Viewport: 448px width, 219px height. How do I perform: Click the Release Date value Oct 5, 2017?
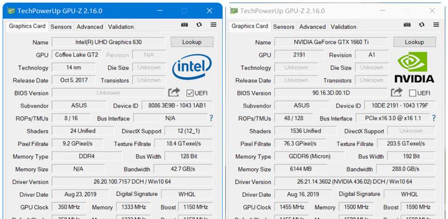[74, 80]
